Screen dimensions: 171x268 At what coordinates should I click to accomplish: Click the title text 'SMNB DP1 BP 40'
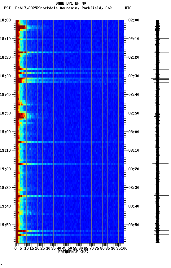pyautogui.click(x=71, y=3)
